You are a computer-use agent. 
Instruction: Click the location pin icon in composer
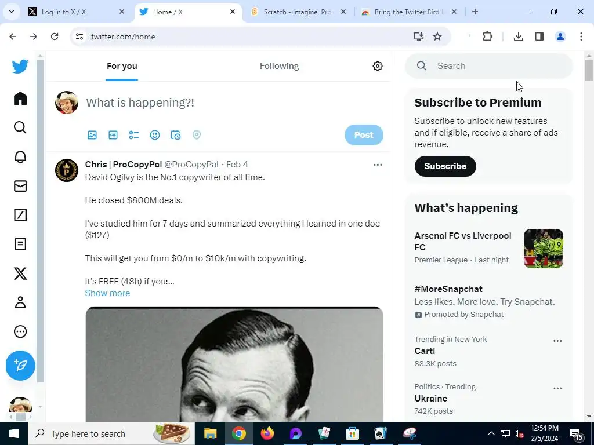coord(196,134)
